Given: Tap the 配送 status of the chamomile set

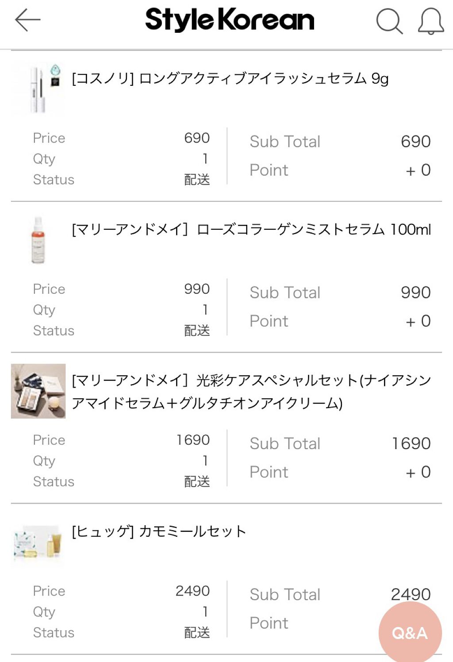Looking at the screenshot, I should point(197,632).
